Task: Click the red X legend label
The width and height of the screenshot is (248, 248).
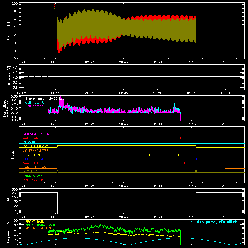Action: pyautogui.click(x=54, y=6)
